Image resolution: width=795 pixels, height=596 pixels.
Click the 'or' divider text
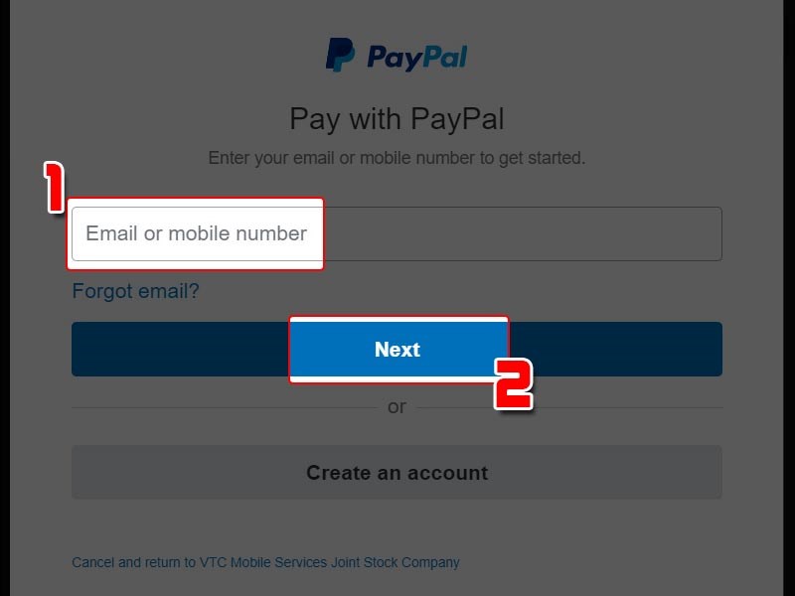397,407
